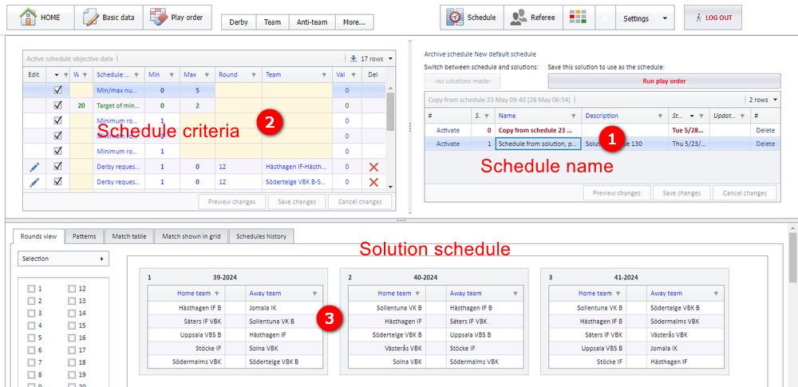Toggle checkbox on Min/max number row
Image resolution: width=798 pixels, height=387 pixels.
[57, 90]
